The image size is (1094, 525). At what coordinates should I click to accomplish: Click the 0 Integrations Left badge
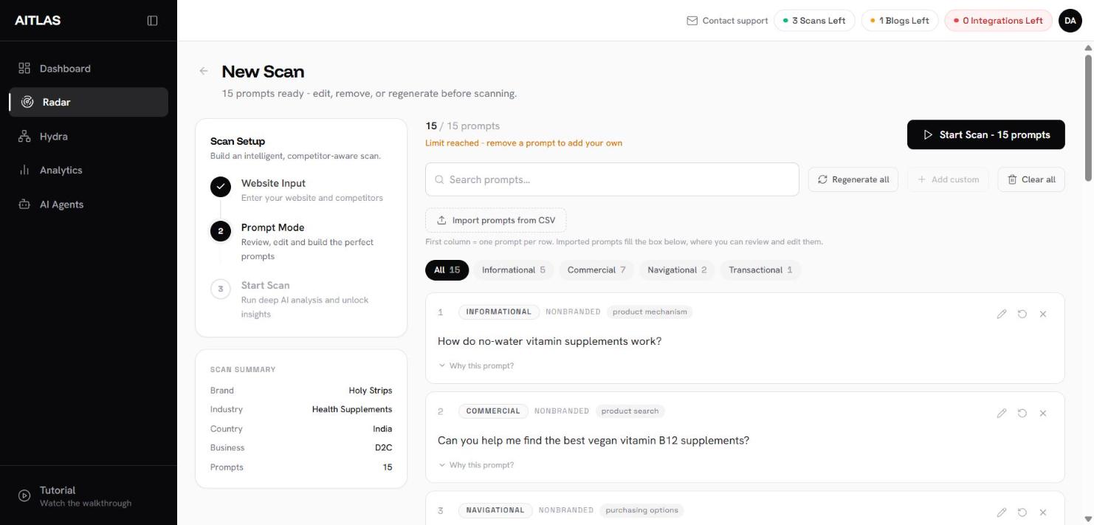pyautogui.click(x=998, y=21)
